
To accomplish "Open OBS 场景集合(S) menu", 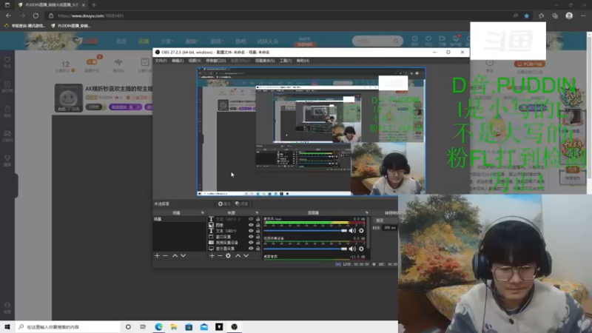I will [x=265, y=61].
